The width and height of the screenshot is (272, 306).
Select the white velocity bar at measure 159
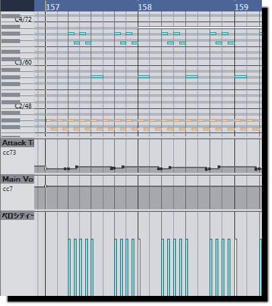pos(236,268)
